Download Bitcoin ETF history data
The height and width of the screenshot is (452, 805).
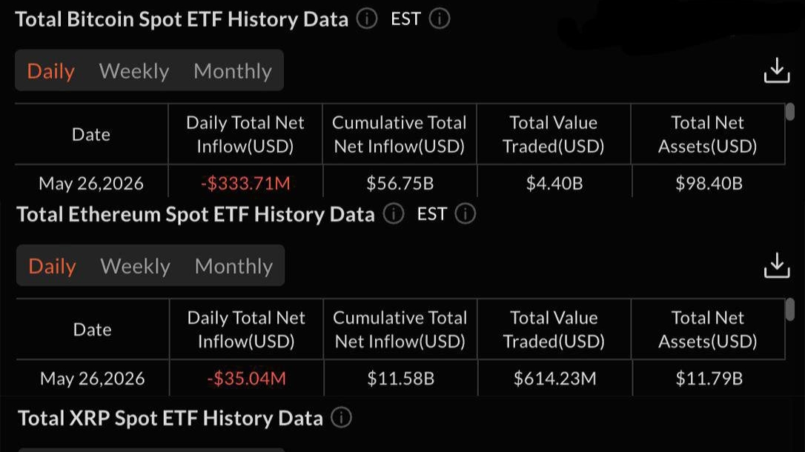pos(777,70)
